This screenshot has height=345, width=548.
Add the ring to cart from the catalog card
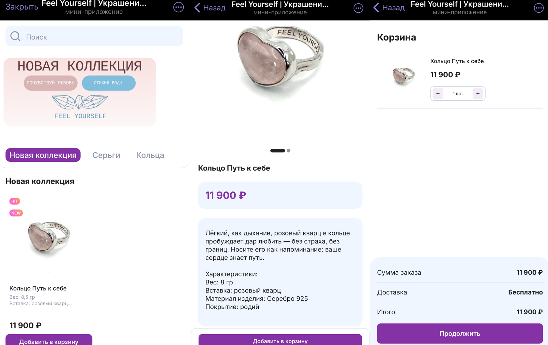coord(49,341)
